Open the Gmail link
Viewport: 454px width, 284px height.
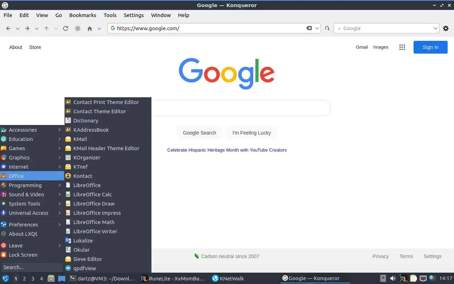tap(362, 47)
